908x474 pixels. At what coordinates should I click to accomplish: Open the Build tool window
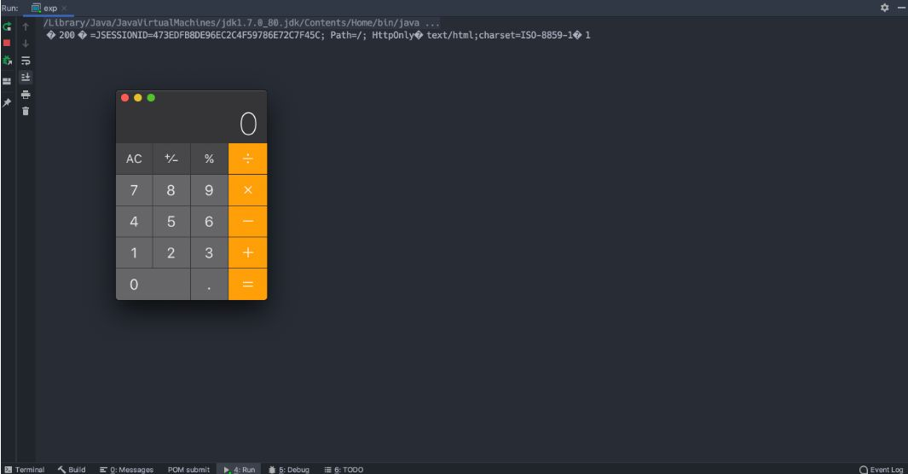coord(72,469)
